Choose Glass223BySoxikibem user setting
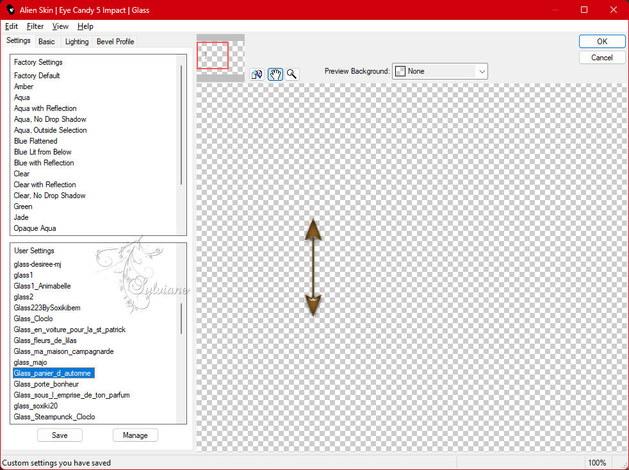 coord(47,308)
